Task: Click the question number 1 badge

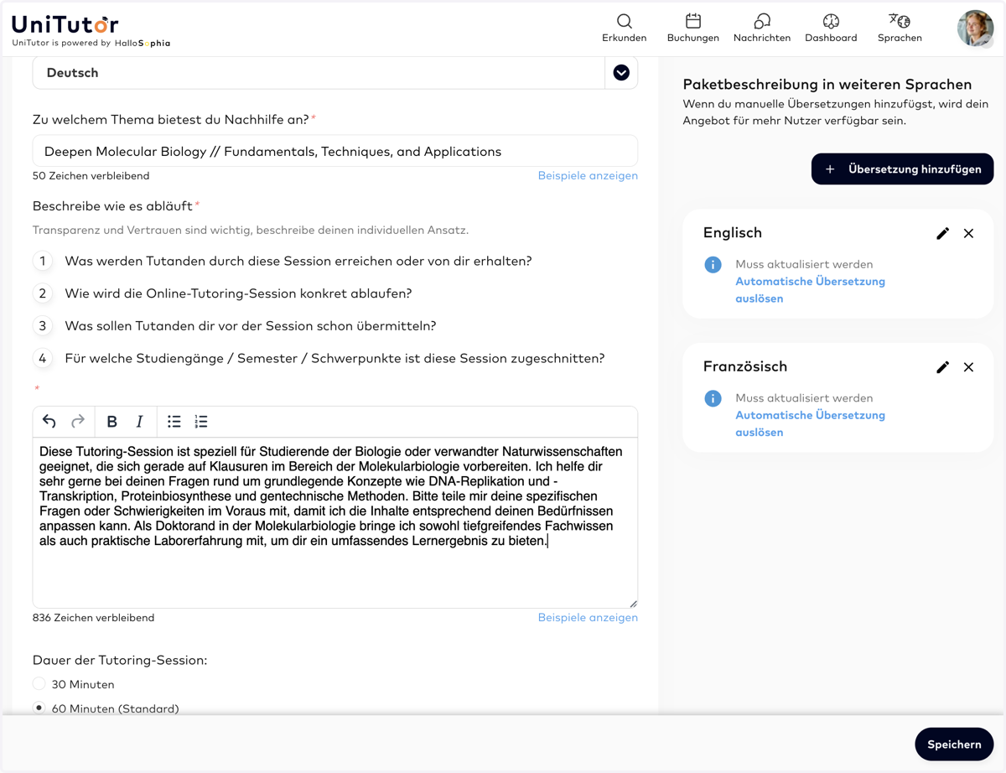Action: click(43, 261)
